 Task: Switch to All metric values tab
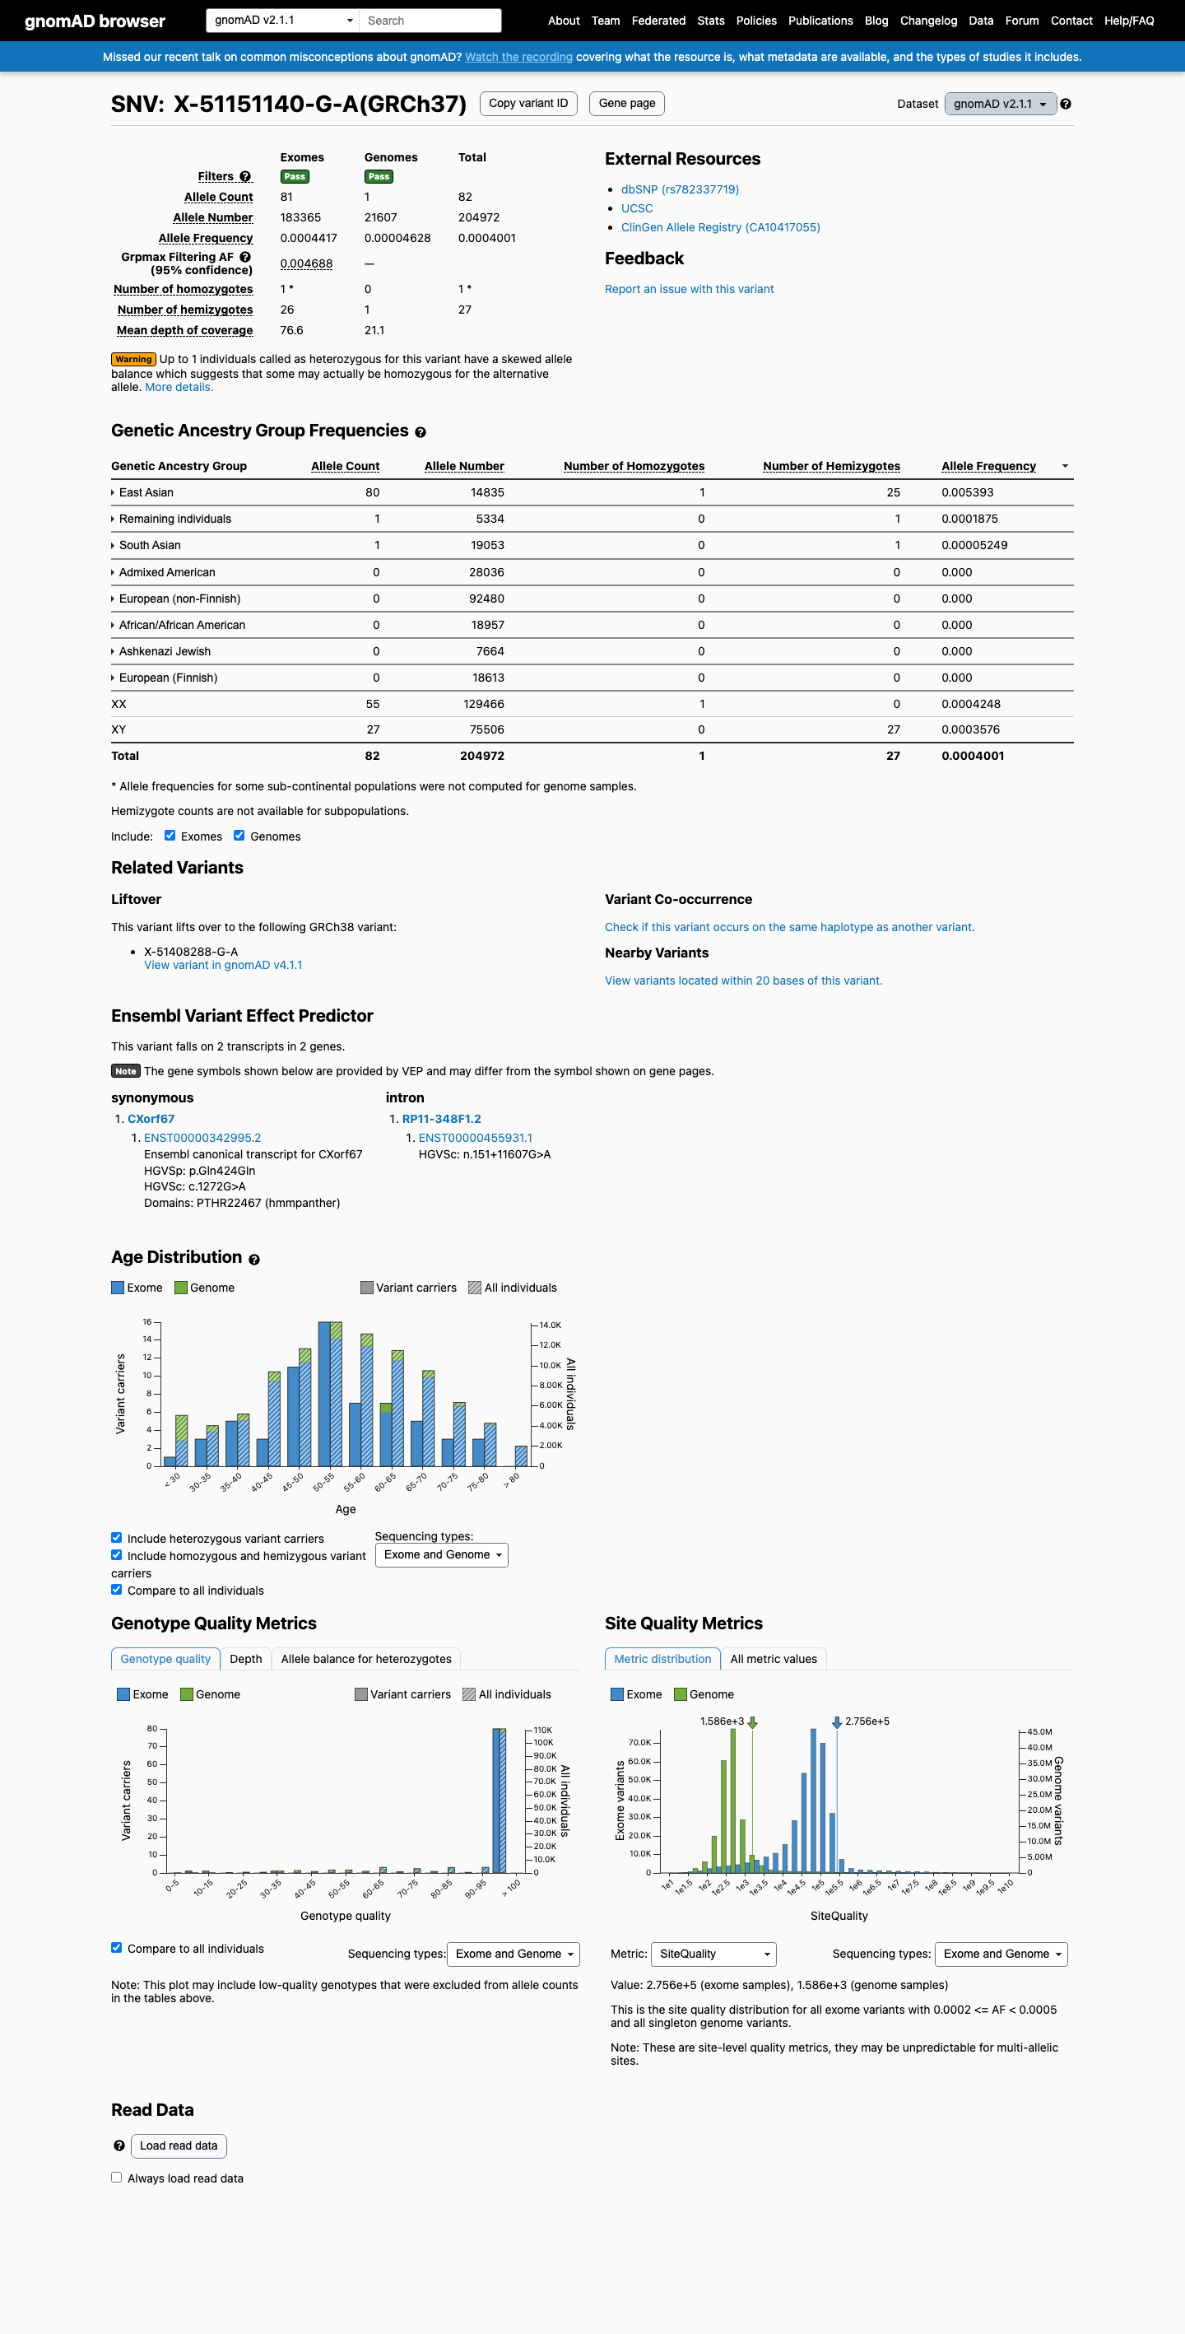(774, 1659)
